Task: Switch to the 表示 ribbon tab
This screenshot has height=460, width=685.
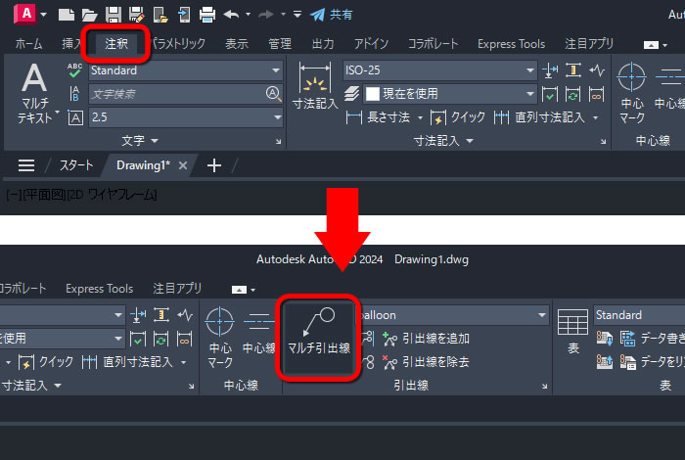Action: (237, 44)
